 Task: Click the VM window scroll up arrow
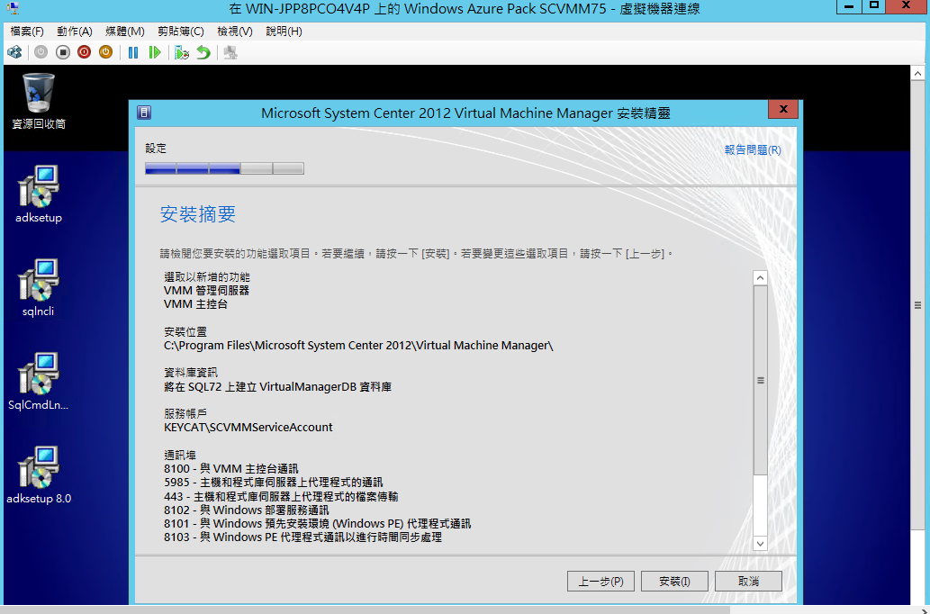(x=917, y=74)
